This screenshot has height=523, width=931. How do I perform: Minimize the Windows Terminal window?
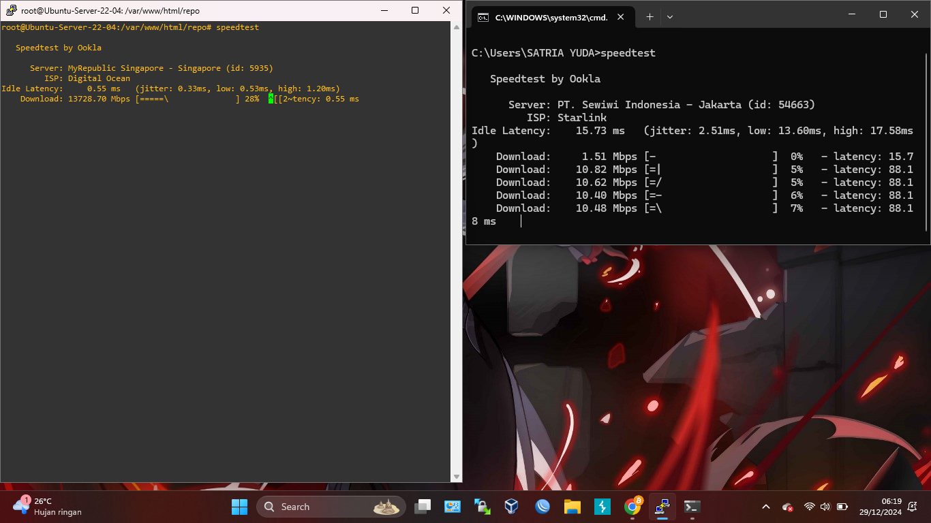pyautogui.click(x=852, y=14)
